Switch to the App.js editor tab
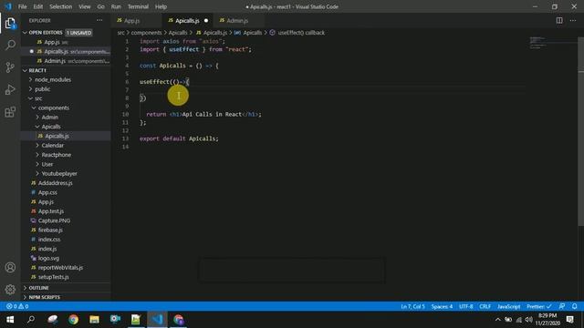The height and width of the screenshot is (328, 584). 136,20
